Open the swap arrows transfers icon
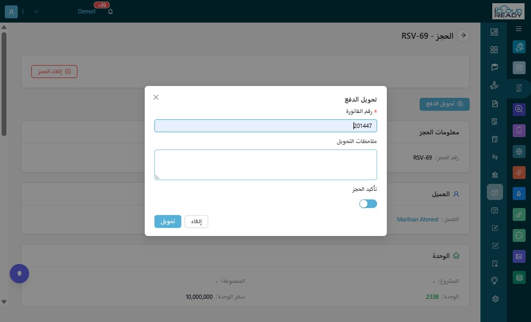This screenshot has height=322, width=531. click(x=494, y=157)
